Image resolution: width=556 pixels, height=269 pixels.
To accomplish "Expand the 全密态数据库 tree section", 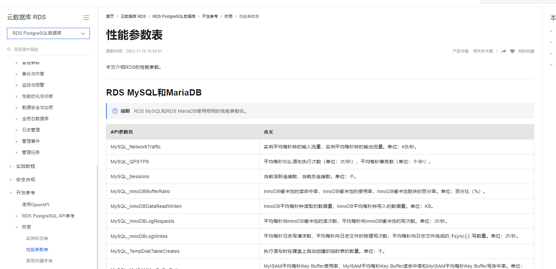I will pos(17,119).
